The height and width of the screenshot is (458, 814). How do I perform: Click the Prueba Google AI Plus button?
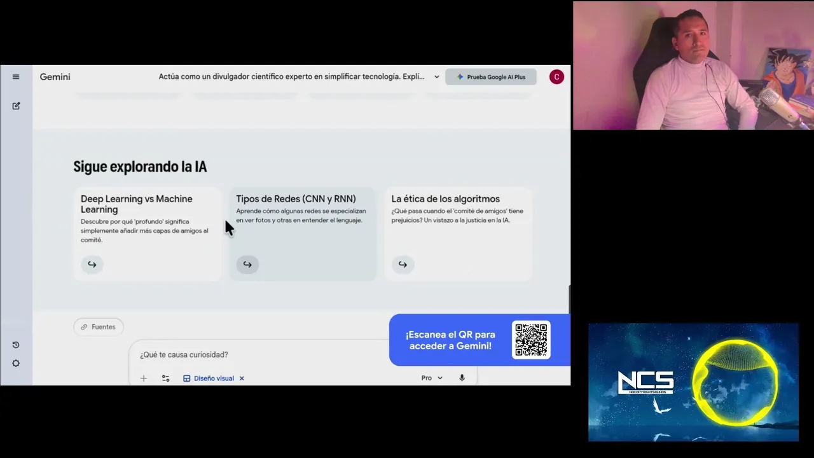pyautogui.click(x=491, y=77)
